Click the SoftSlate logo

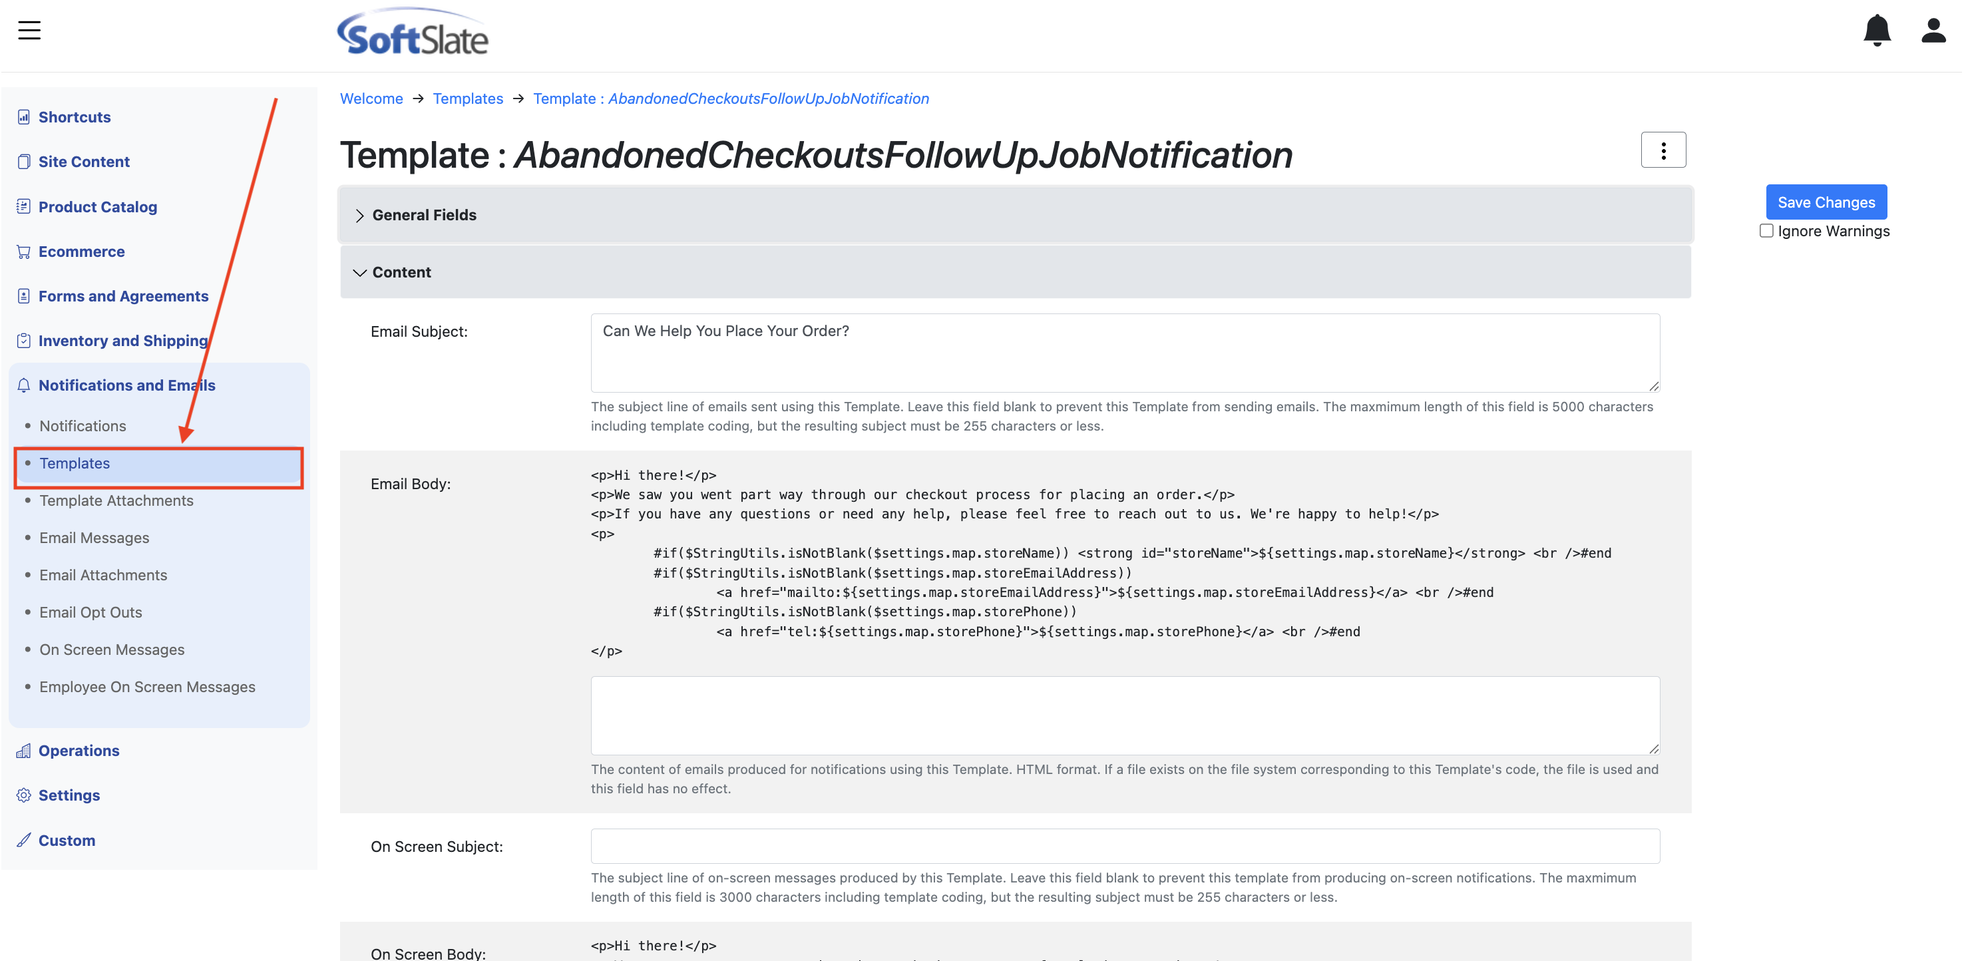coord(413,33)
